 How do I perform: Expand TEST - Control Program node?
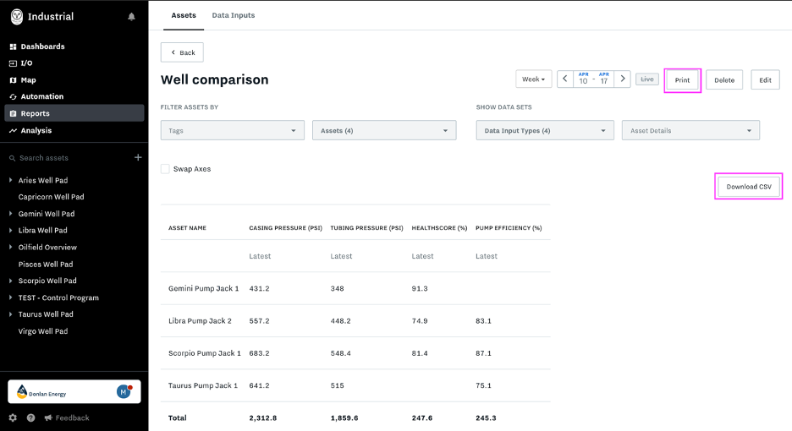pos(11,297)
